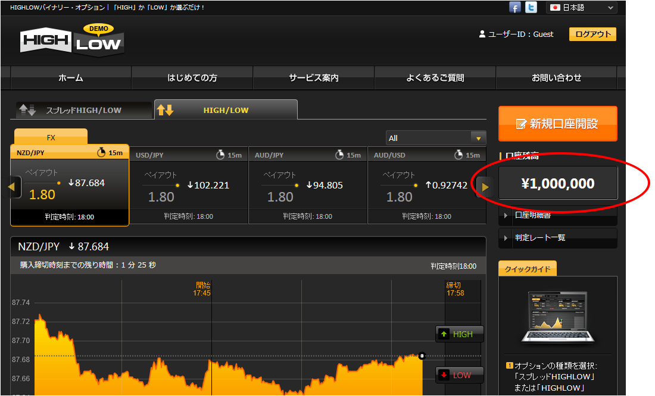Open the よくあるご質問 menu
655x396 pixels.
435,78
